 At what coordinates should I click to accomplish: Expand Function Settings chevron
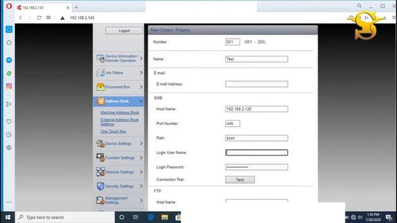(x=141, y=157)
